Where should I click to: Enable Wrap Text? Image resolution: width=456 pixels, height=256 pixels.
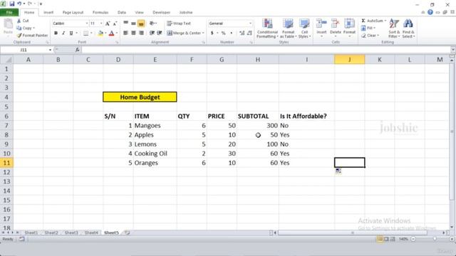tap(179, 23)
